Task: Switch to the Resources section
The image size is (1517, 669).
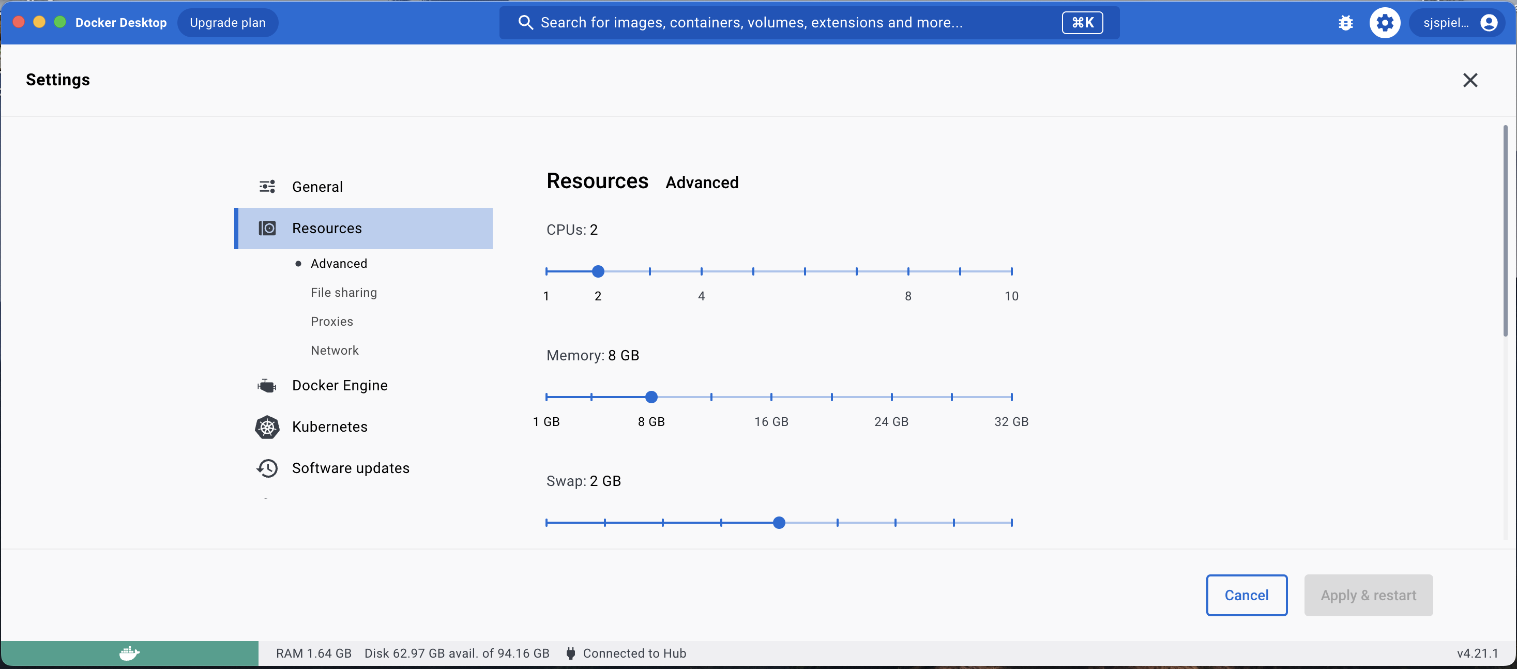Action: [327, 228]
